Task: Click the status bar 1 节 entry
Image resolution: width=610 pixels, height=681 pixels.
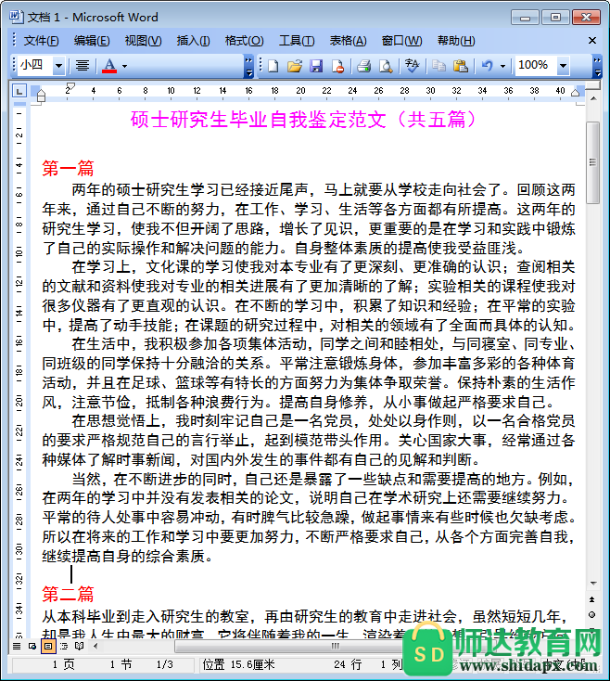Action: point(121,664)
